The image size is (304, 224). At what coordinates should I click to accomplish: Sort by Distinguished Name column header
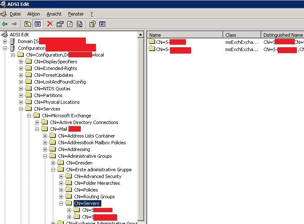[283, 35]
